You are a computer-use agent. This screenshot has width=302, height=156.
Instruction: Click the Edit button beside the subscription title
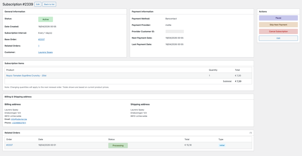(x=38, y=4)
